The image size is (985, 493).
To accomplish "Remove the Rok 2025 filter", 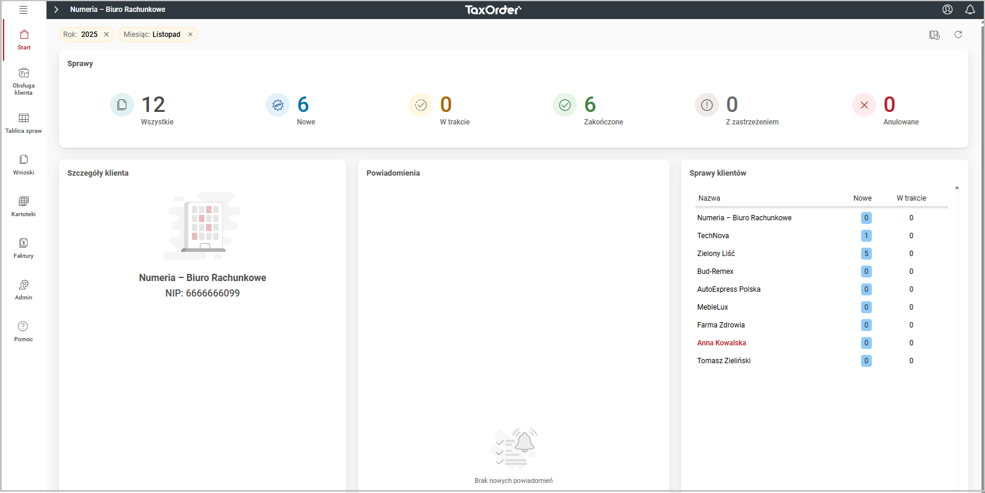I will click(x=107, y=35).
